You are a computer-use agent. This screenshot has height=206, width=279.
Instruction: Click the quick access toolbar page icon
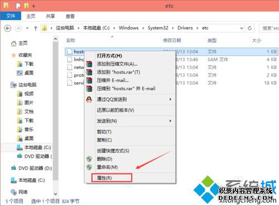pos(18,6)
